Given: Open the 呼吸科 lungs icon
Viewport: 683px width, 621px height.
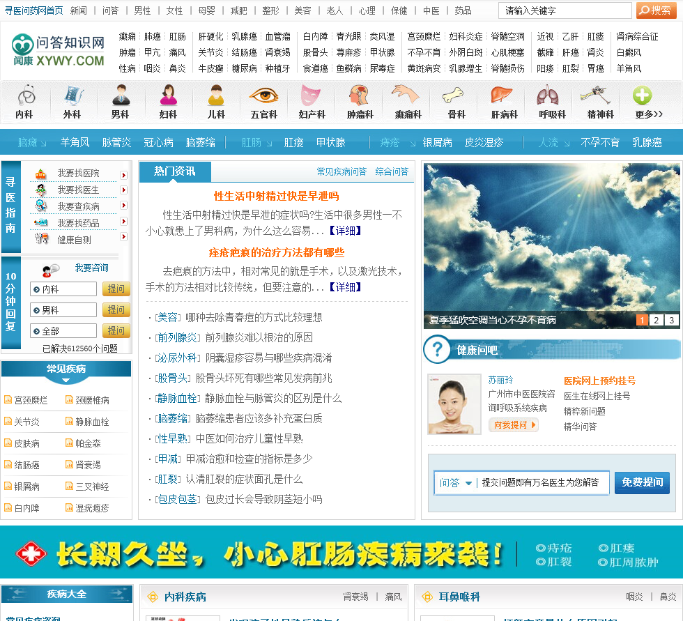Looking at the screenshot, I should pyautogui.click(x=548, y=95).
